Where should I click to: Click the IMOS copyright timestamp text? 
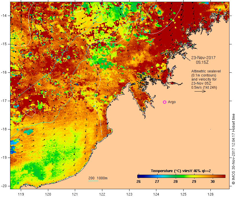coord(234,149)
